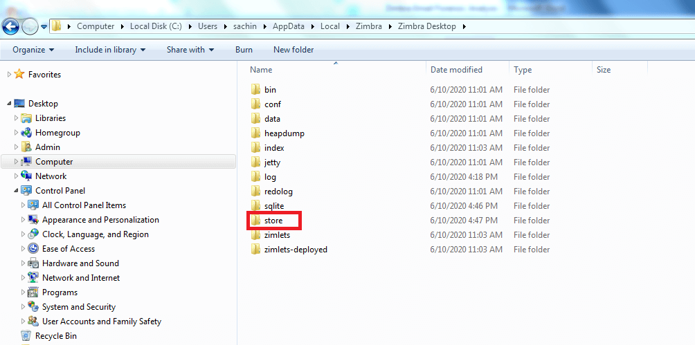Select Libraries in the navigation pane
The width and height of the screenshot is (695, 345).
tap(51, 118)
